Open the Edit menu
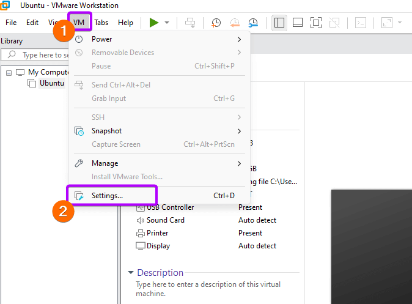The height and width of the screenshot is (304, 412). point(32,23)
